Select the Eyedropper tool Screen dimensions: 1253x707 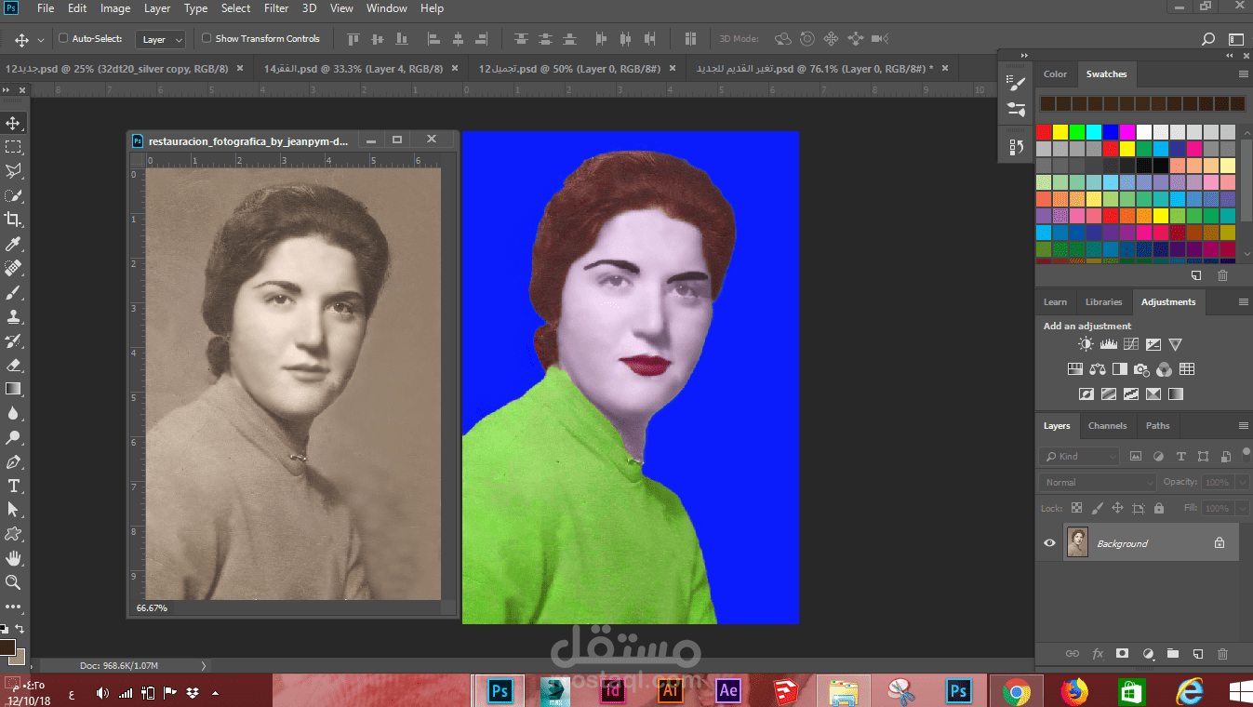click(13, 244)
